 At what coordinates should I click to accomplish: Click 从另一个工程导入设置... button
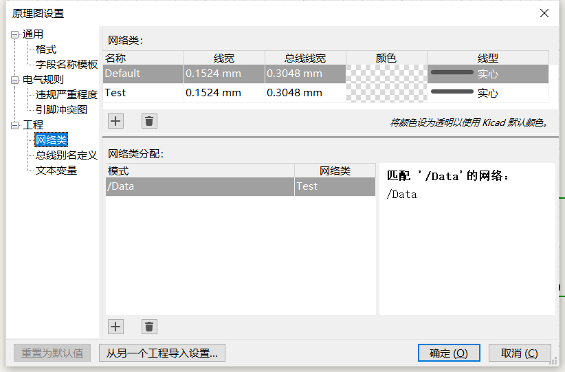pyautogui.click(x=162, y=353)
